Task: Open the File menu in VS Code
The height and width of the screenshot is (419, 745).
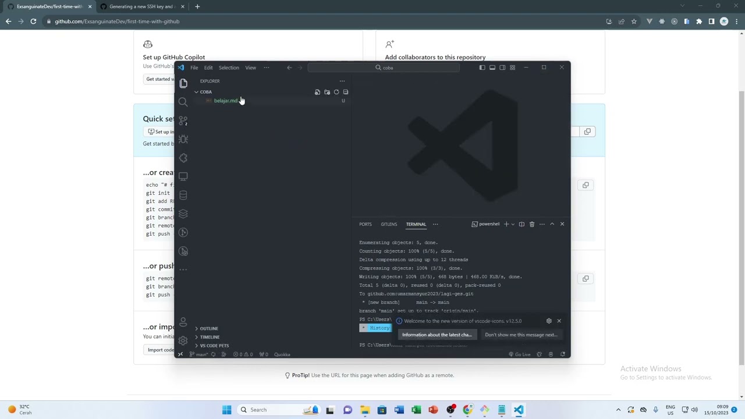Action: (194, 68)
